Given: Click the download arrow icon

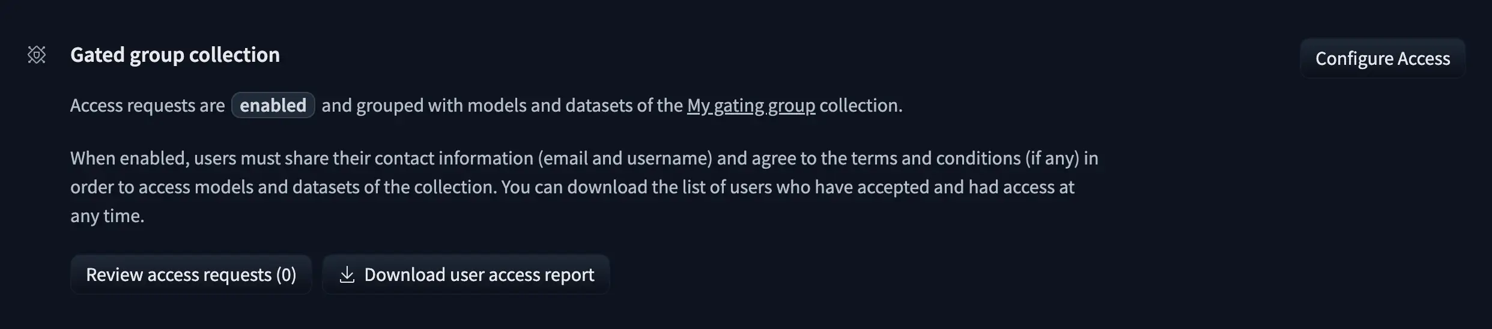Looking at the screenshot, I should click(347, 275).
